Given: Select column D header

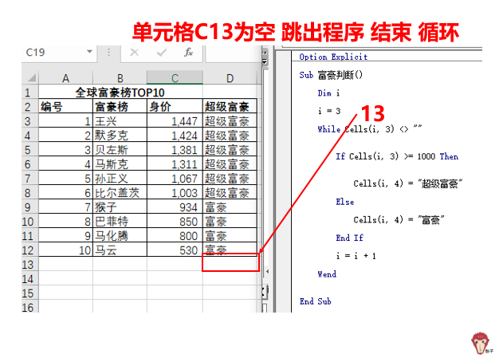Looking at the screenshot, I should 230,78.
